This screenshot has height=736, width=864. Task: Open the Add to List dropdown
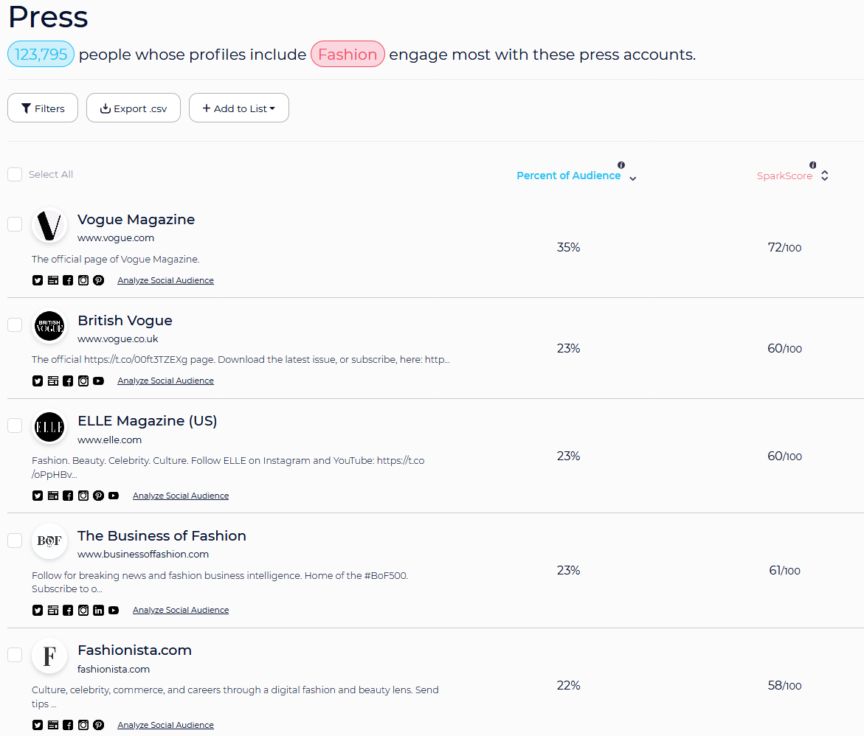[x=238, y=108]
